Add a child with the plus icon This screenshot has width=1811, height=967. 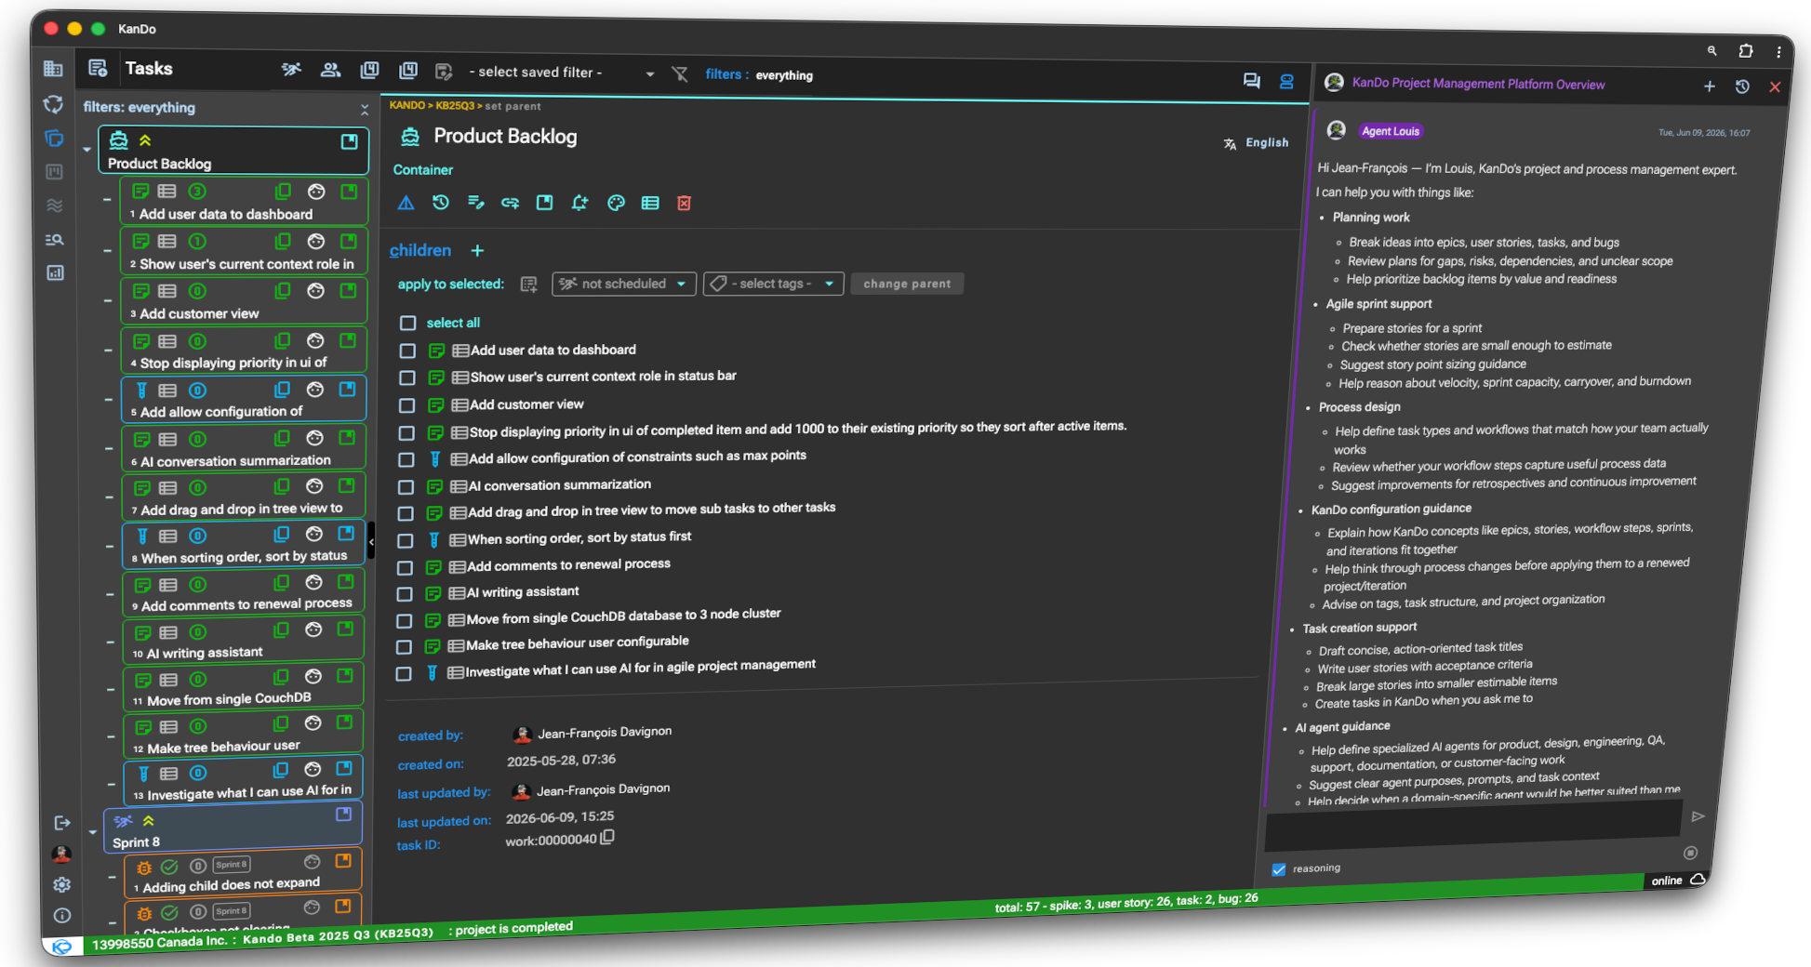(477, 250)
